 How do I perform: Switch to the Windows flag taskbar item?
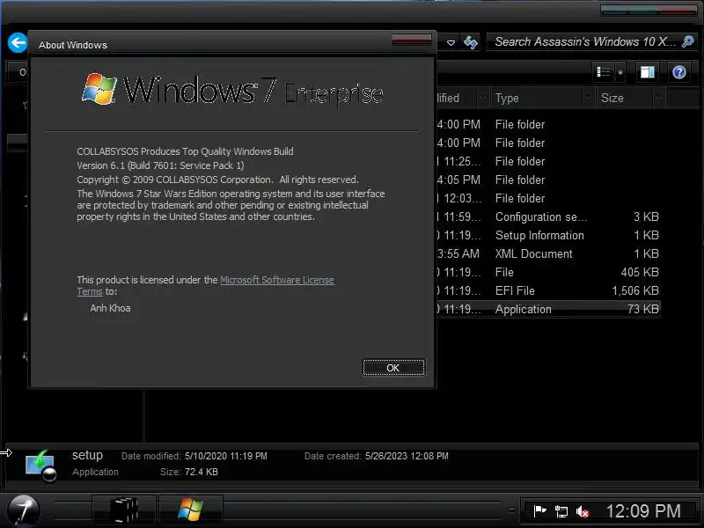[190, 510]
